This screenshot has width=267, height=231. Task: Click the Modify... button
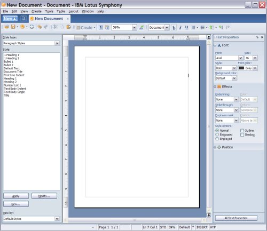pos(44,196)
